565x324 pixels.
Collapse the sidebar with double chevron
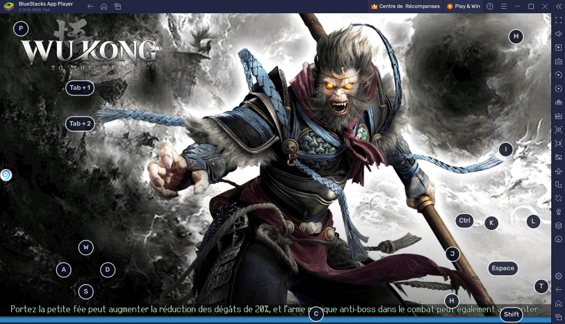[x=559, y=6]
